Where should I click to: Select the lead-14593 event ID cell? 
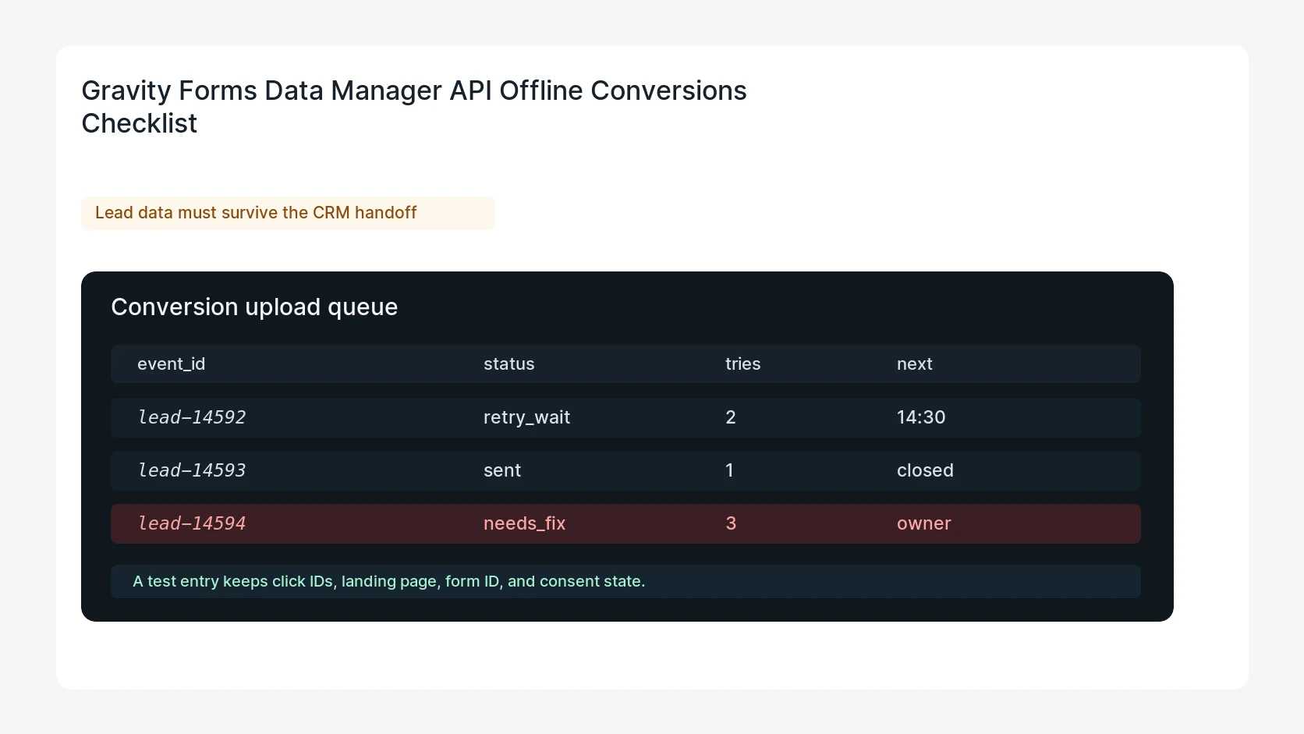pyautogui.click(x=192, y=470)
